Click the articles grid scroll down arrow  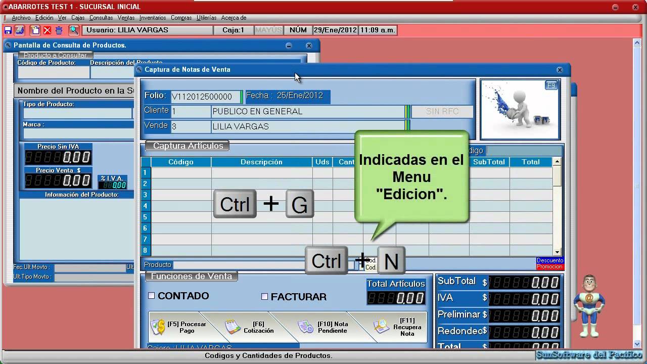coord(557,252)
